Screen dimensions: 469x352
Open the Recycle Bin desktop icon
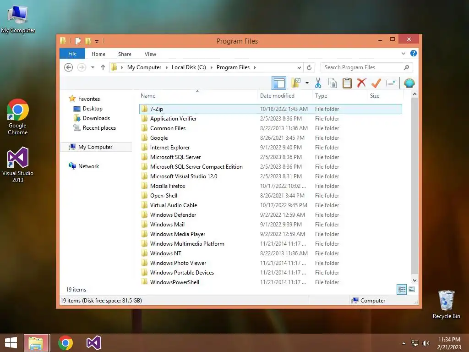(x=446, y=304)
